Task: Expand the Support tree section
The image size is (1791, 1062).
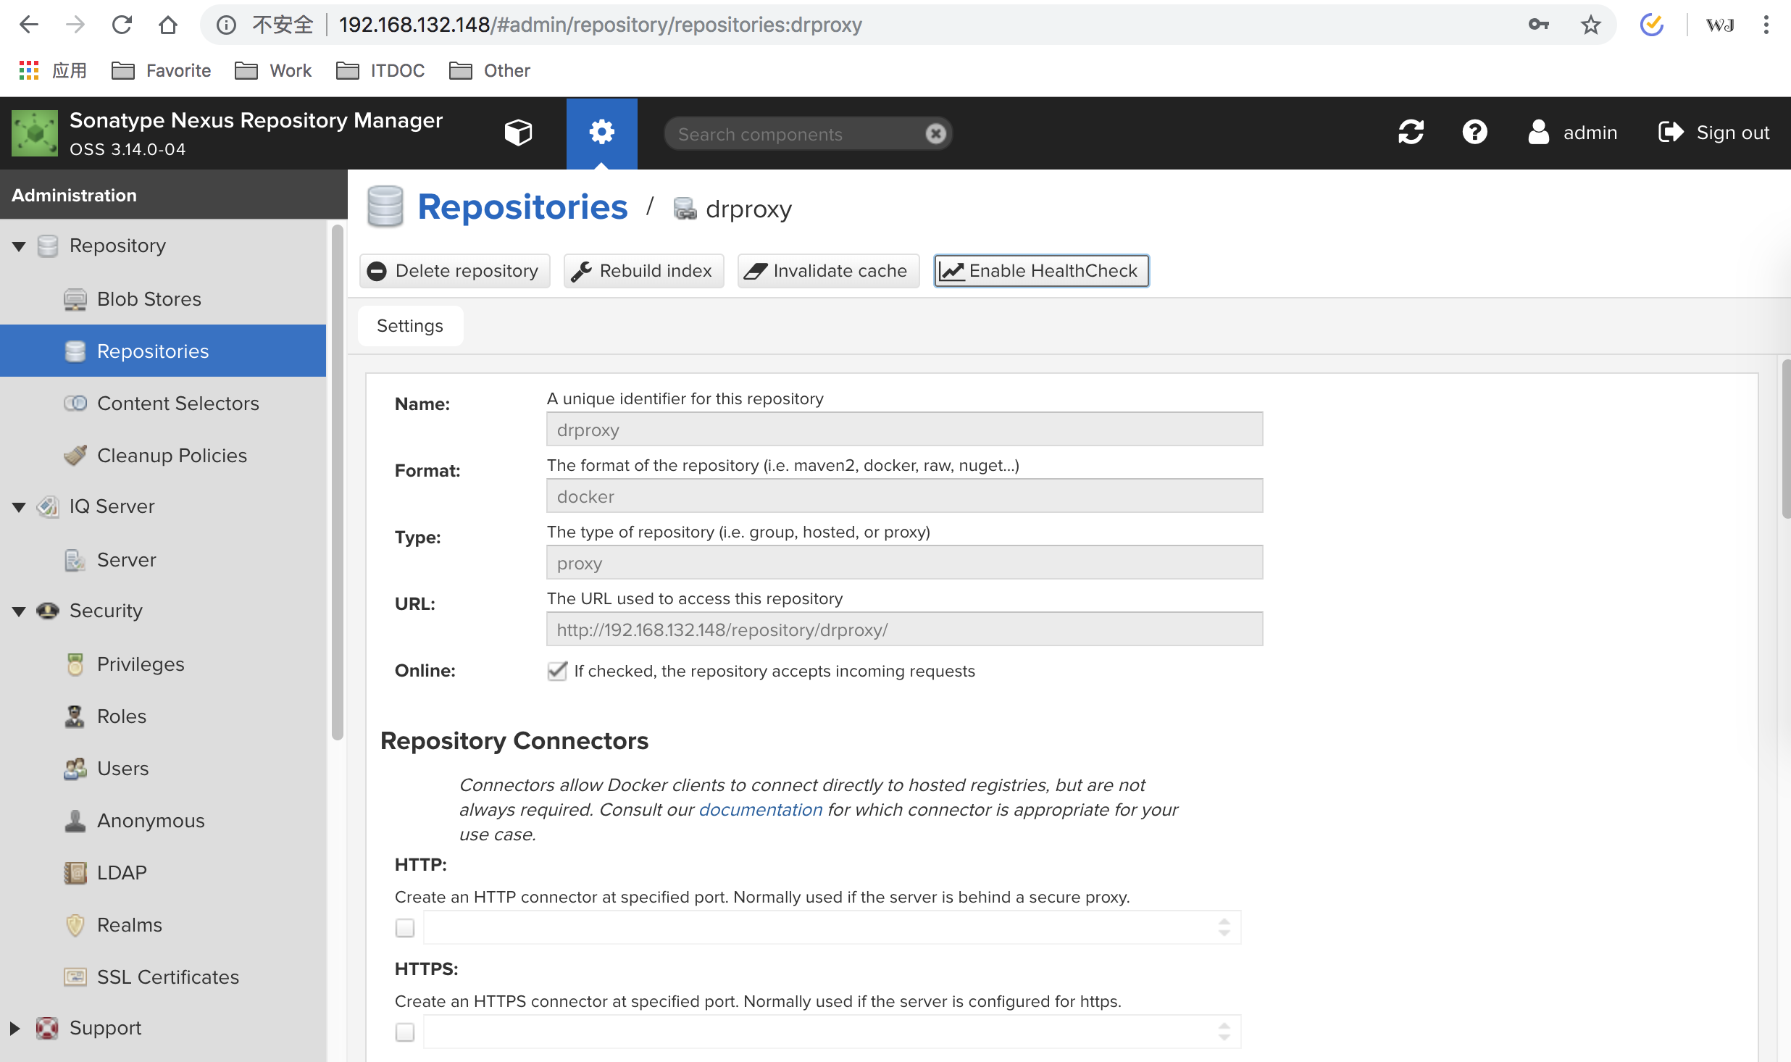Action: pyautogui.click(x=14, y=1029)
